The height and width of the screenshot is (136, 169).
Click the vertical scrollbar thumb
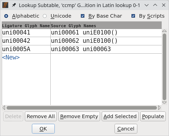(x=164, y=67)
